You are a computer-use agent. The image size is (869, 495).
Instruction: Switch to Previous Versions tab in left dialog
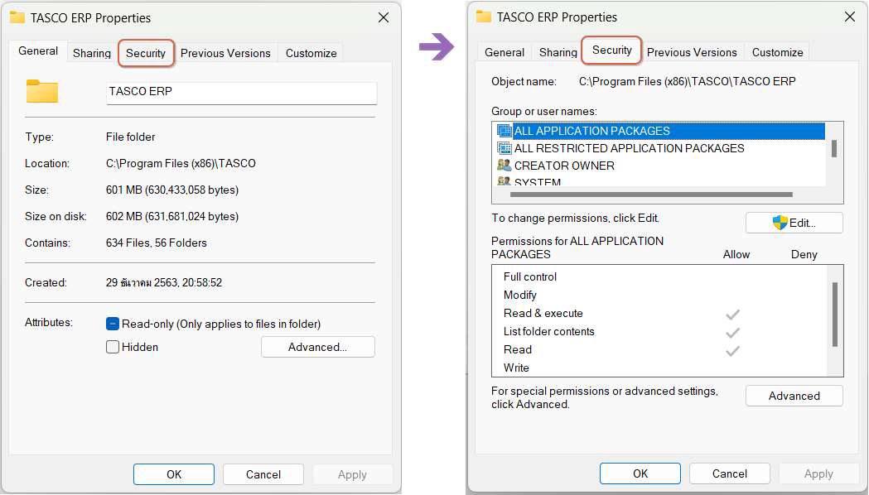click(x=225, y=53)
